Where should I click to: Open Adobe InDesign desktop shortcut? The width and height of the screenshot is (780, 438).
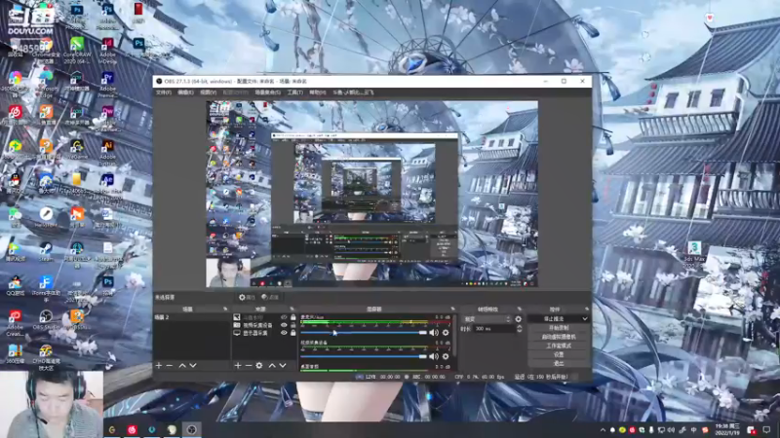pyautogui.click(x=107, y=49)
